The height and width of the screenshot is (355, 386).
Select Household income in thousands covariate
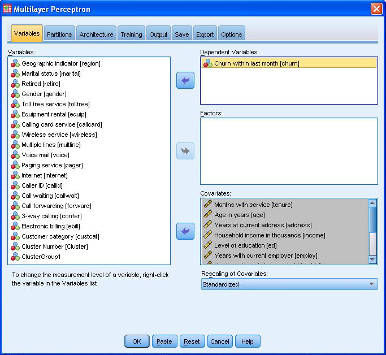[270, 235]
